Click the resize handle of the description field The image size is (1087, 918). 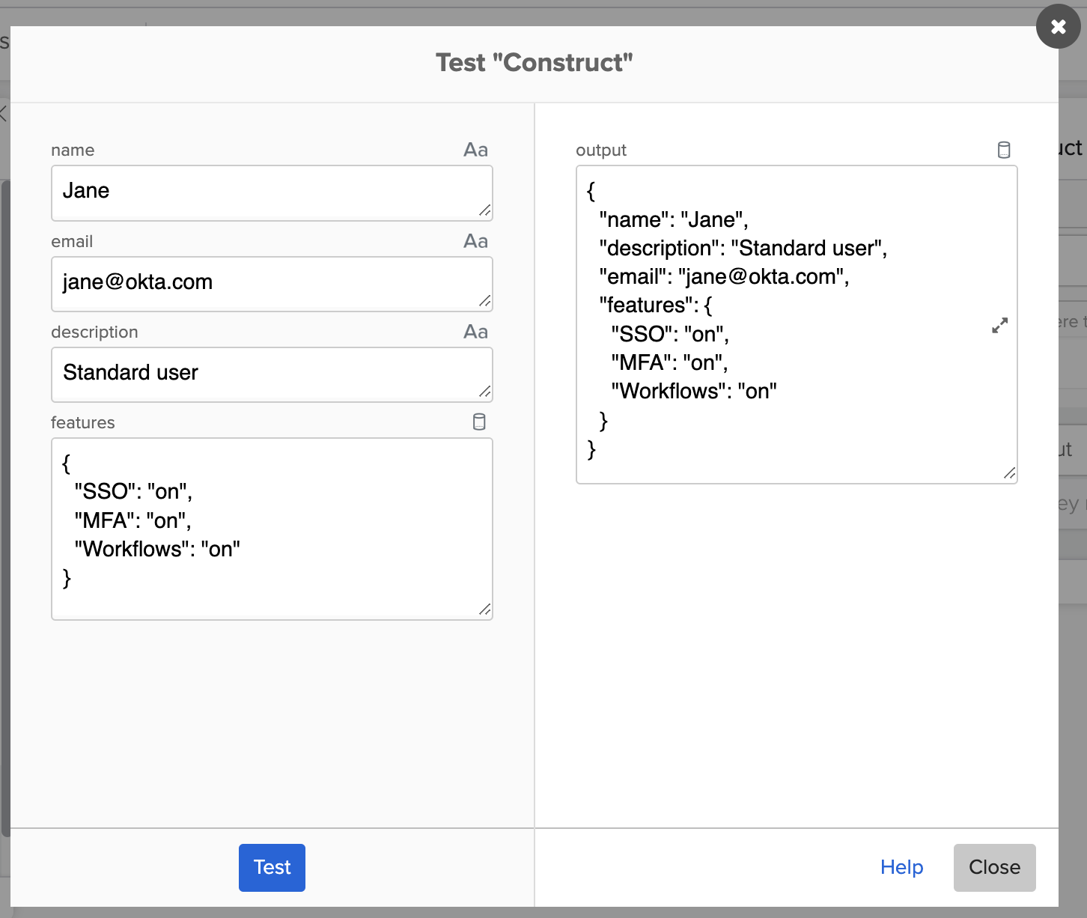(485, 392)
